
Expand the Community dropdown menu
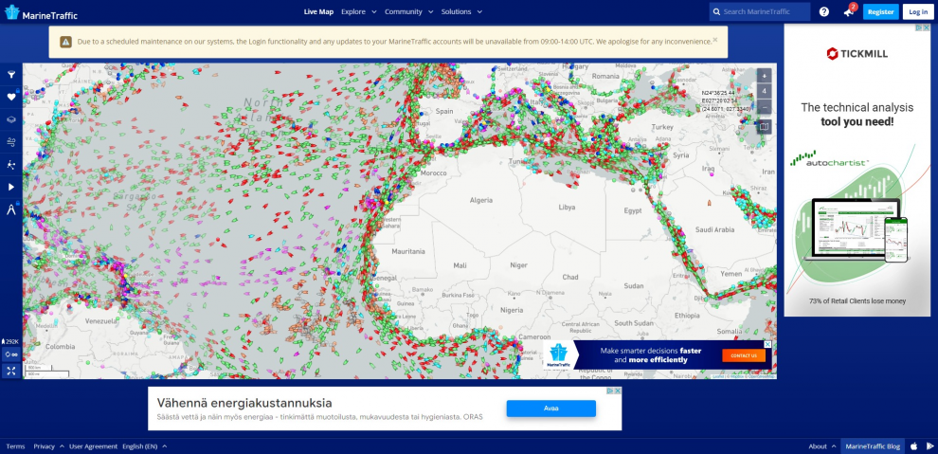pyautogui.click(x=409, y=11)
